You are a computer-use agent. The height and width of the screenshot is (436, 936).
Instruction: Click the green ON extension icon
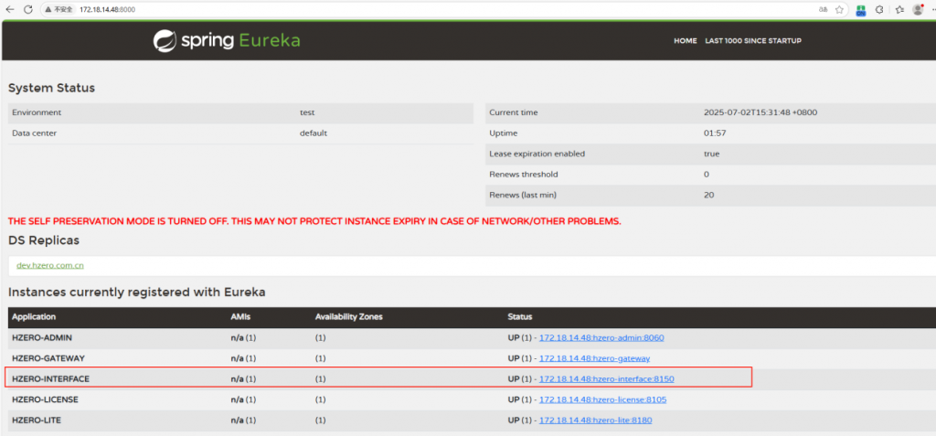pos(861,9)
